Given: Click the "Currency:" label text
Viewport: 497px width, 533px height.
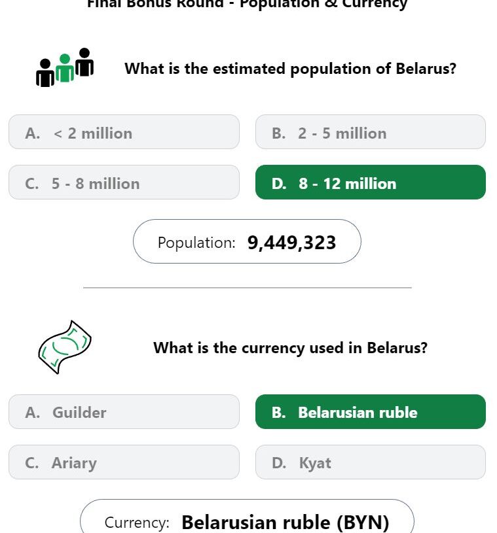Looking at the screenshot, I should coord(137,523).
